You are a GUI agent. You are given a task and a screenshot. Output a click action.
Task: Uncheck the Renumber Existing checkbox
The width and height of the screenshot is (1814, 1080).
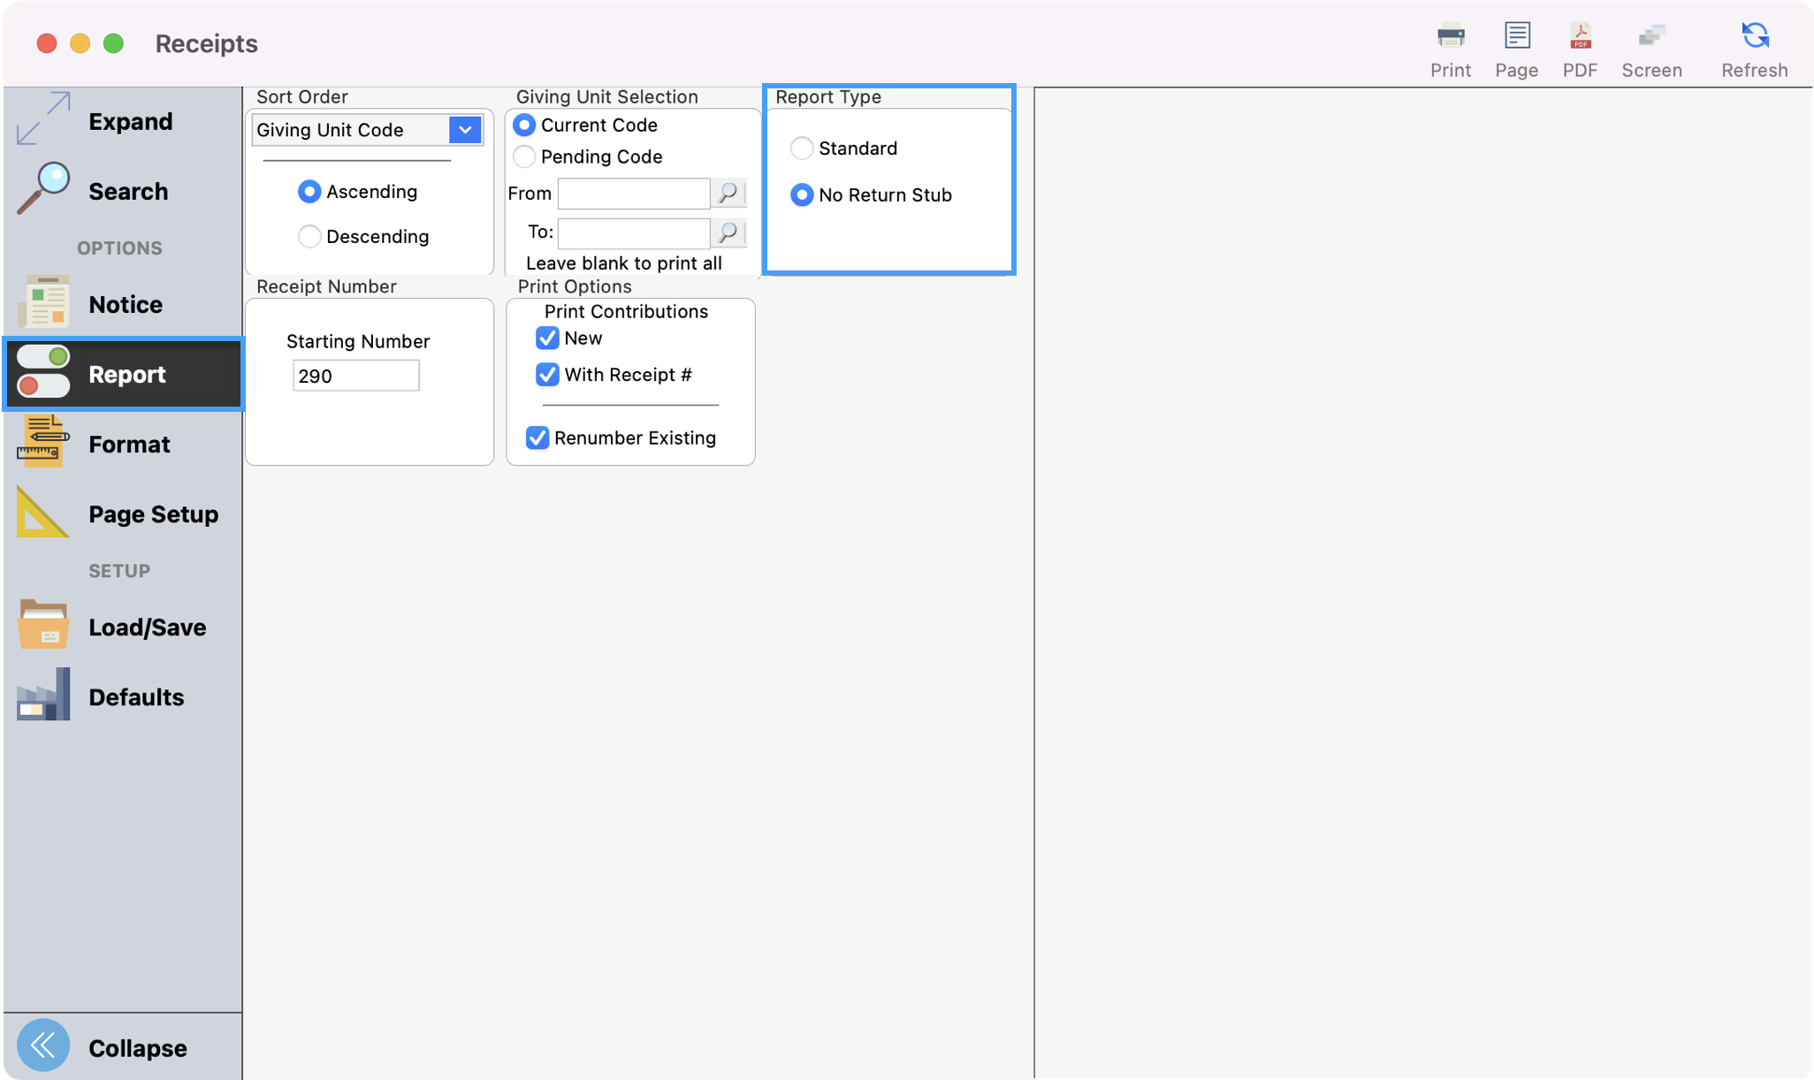[537, 438]
